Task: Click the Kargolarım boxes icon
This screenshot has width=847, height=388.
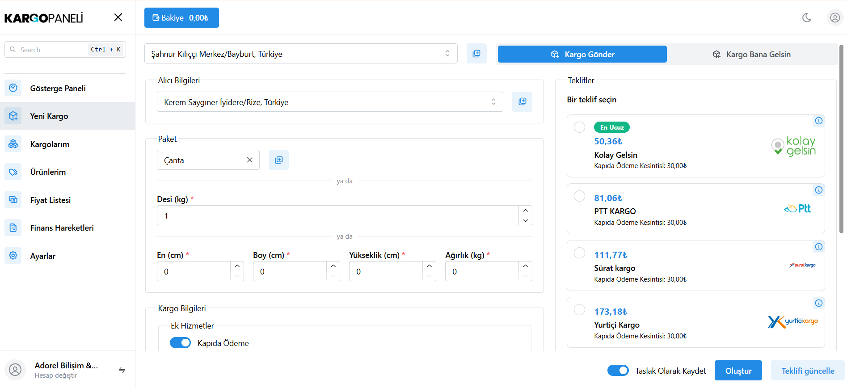Action: (13, 144)
